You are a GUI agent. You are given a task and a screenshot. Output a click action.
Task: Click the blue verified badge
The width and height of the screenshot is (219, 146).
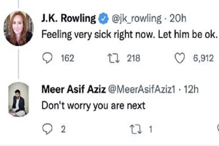click(104, 18)
